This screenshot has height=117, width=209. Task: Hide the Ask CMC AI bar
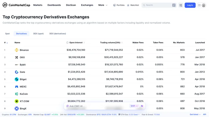point(142,106)
